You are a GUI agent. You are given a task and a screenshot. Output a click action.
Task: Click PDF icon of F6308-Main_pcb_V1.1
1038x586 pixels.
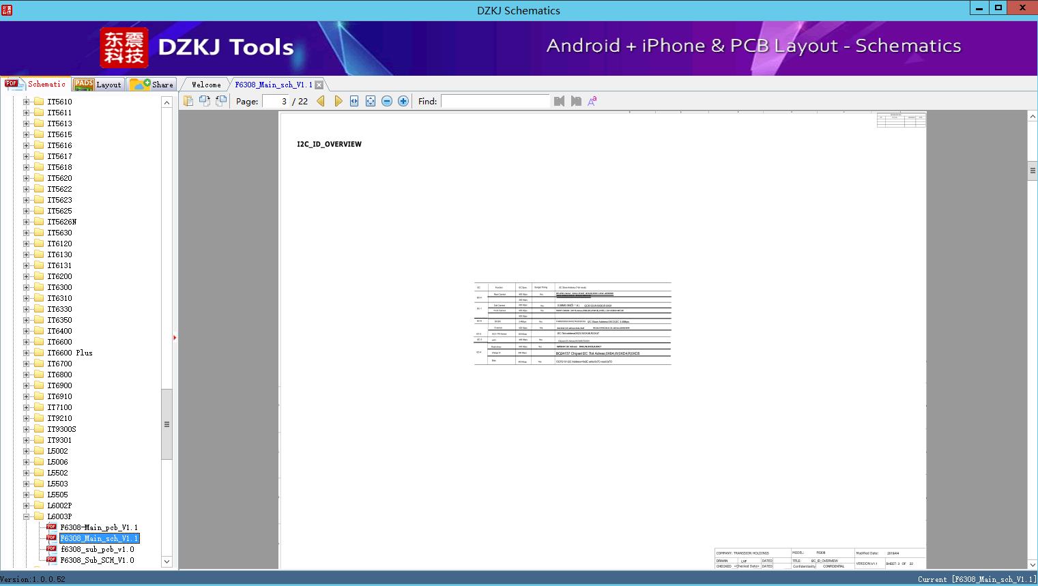tap(51, 527)
